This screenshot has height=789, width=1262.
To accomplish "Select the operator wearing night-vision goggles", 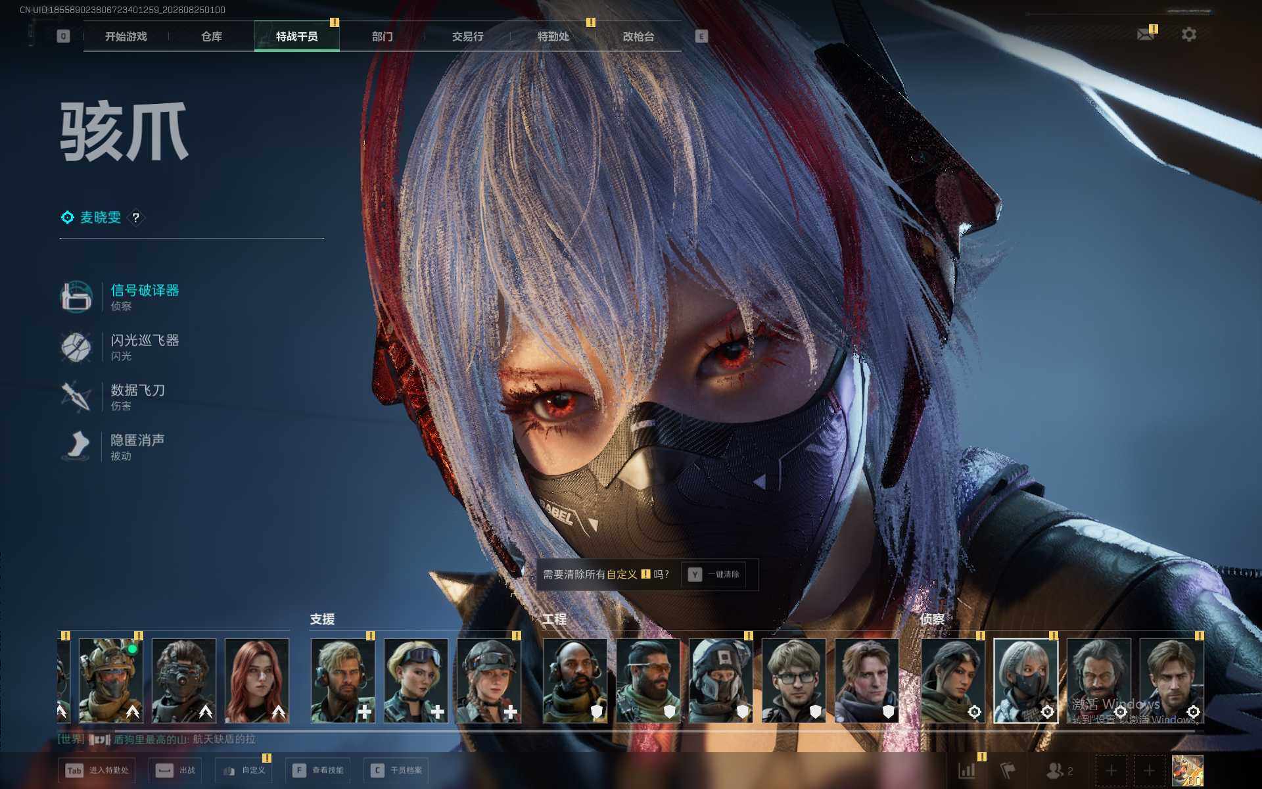I will click(x=184, y=681).
